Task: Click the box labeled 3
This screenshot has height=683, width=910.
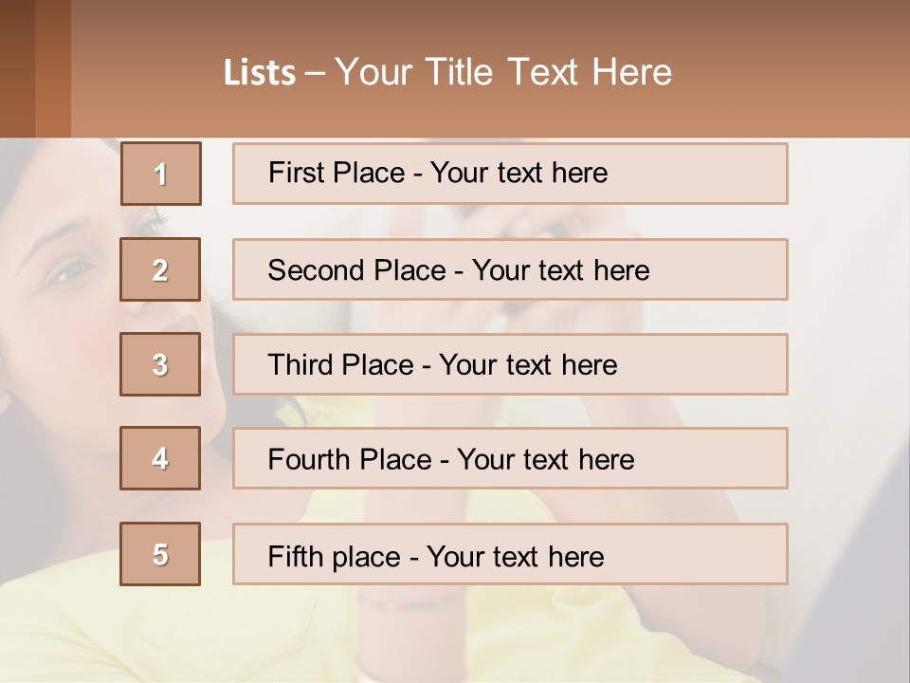Action: click(x=160, y=364)
